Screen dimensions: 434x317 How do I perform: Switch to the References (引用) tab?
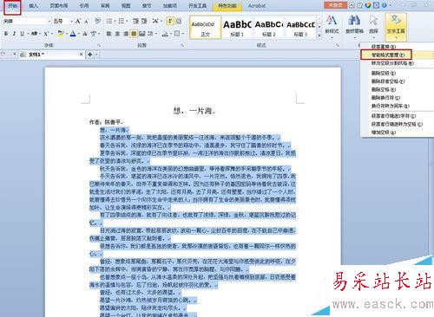(84, 5)
